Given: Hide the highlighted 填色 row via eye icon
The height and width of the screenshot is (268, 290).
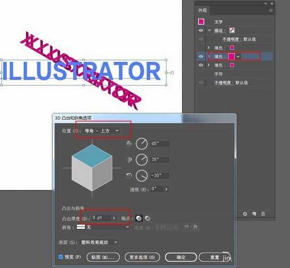Looking at the screenshot, I should tap(201, 56).
